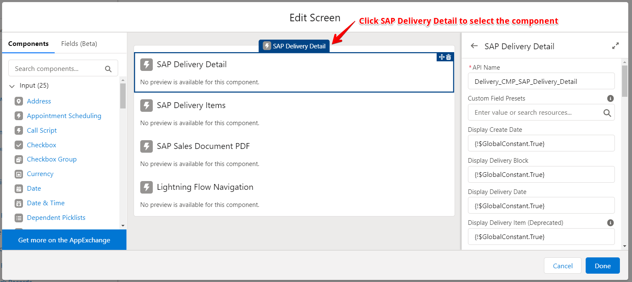Screen dimensions: 632x282
Task: Click the Cancel button
Action: pos(563,266)
